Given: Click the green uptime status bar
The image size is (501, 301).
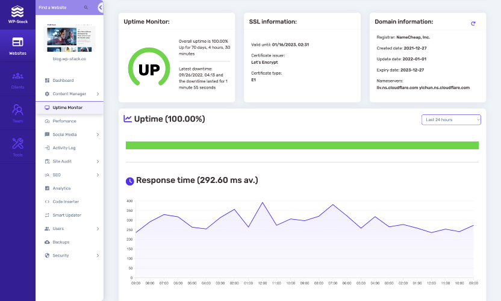Looking at the screenshot, I should [x=302, y=146].
